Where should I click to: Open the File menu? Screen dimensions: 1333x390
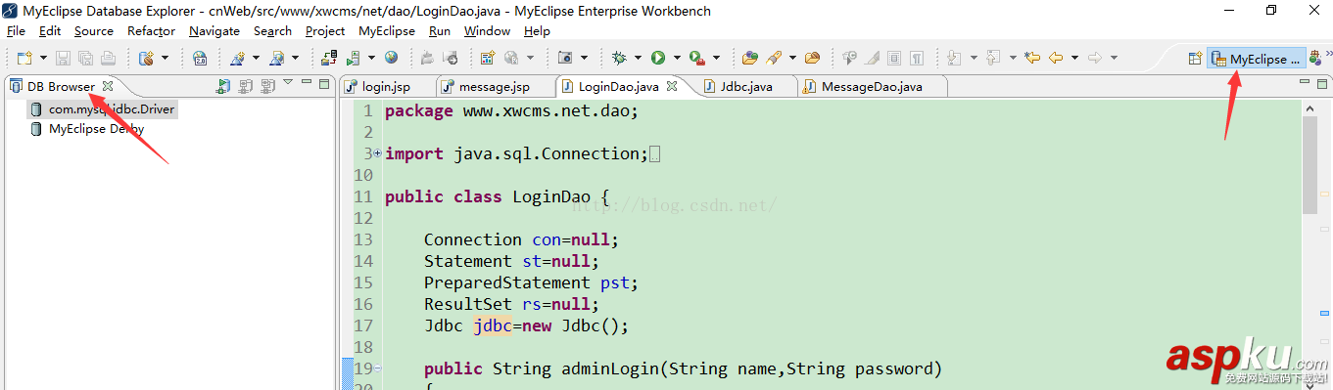click(16, 30)
